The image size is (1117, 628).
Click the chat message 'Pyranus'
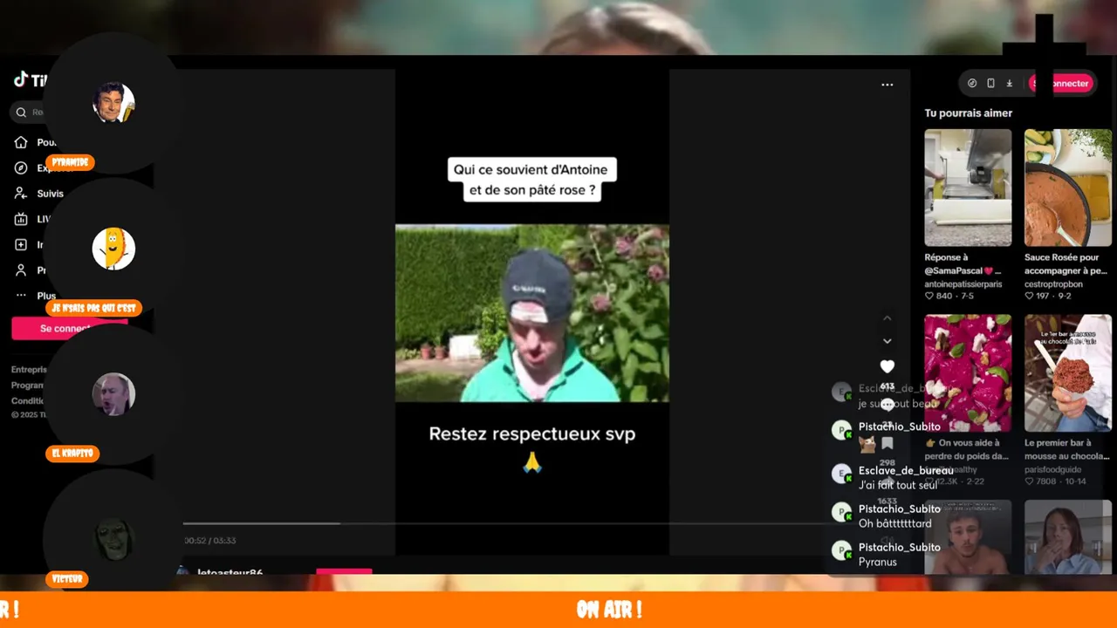click(x=878, y=562)
